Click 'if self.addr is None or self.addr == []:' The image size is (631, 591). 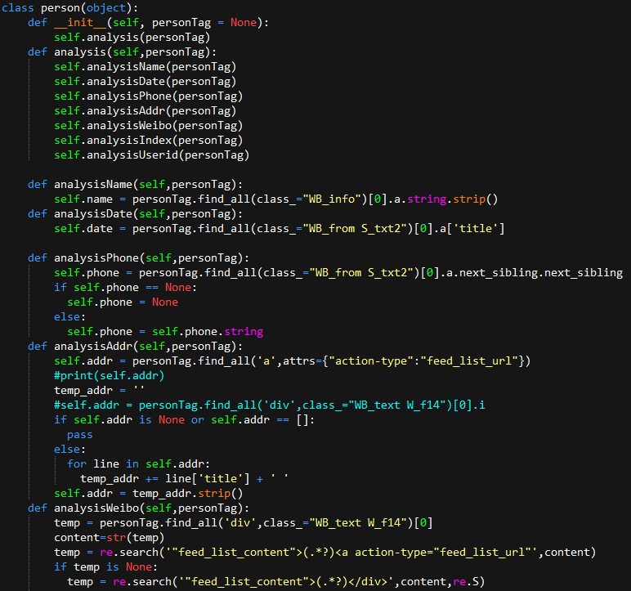point(184,420)
